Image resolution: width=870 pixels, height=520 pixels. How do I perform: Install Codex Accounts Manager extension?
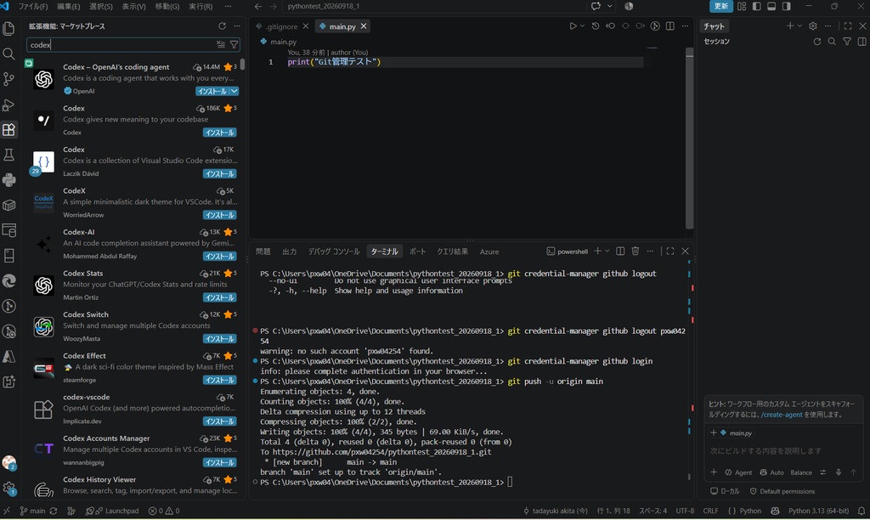pos(220,462)
